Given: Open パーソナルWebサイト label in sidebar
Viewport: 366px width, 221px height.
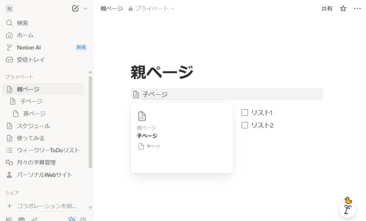Looking at the screenshot, I should coord(44,175).
